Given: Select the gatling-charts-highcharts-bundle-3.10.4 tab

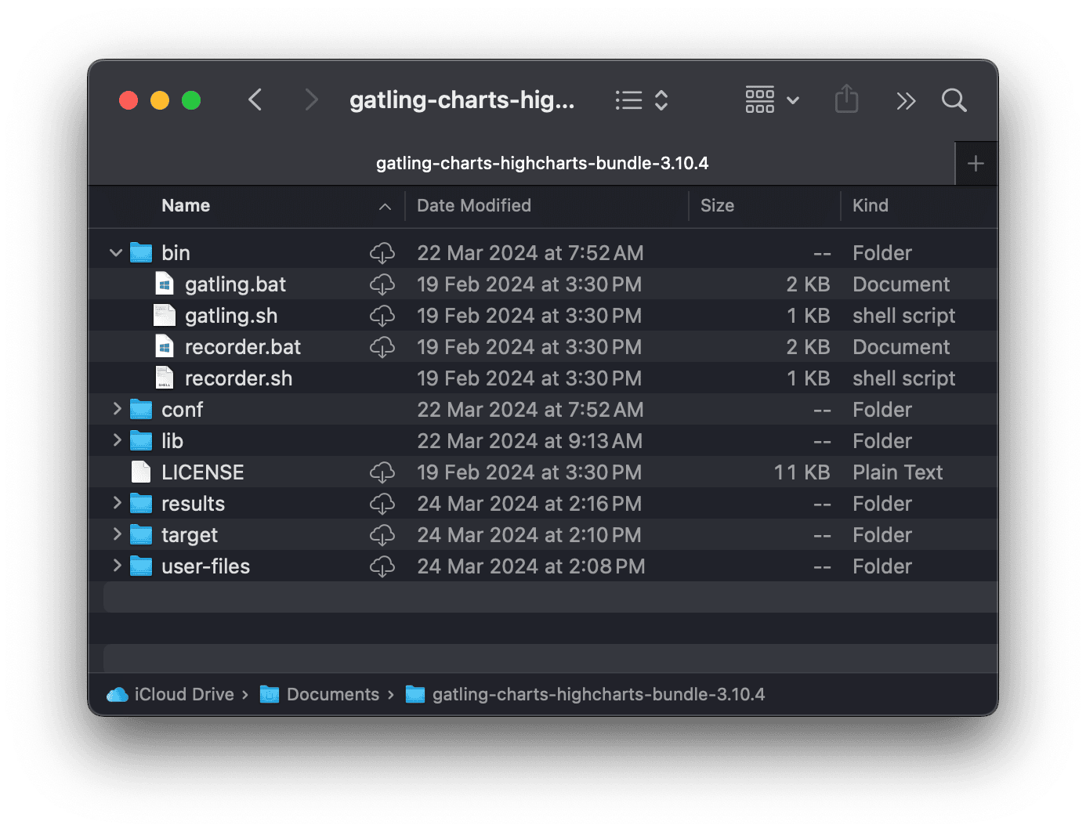Looking at the screenshot, I should click(542, 163).
